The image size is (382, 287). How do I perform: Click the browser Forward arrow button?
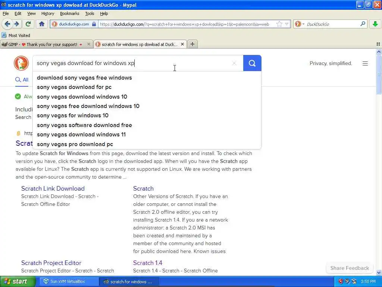point(16,24)
